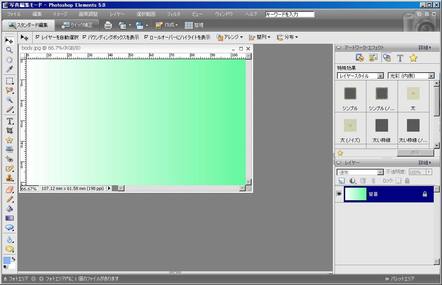Expand the アレンジ dropdown menu
The width and height of the screenshot is (442, 285).
click(230, 37)
